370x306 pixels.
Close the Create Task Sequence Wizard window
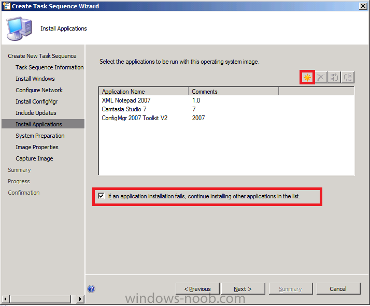pos(363,6)
